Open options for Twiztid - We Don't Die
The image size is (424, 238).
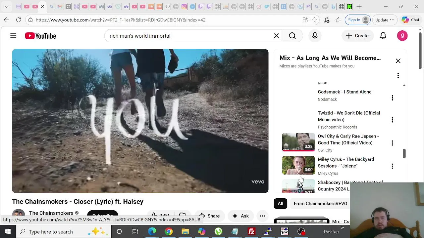[x=392, y=120]
